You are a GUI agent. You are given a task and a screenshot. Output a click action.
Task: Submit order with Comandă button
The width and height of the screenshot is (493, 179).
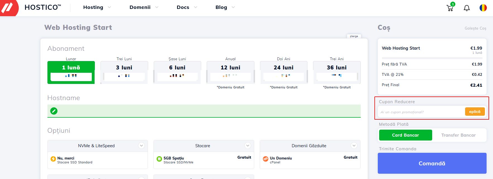[432, 163]
